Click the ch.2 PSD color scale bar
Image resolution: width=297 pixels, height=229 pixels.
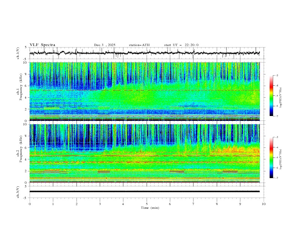(x=271, y=158)
